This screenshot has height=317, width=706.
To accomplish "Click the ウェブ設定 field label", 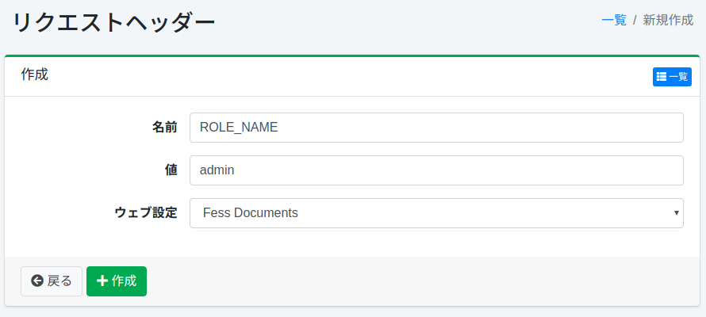I will click(146, 213).
